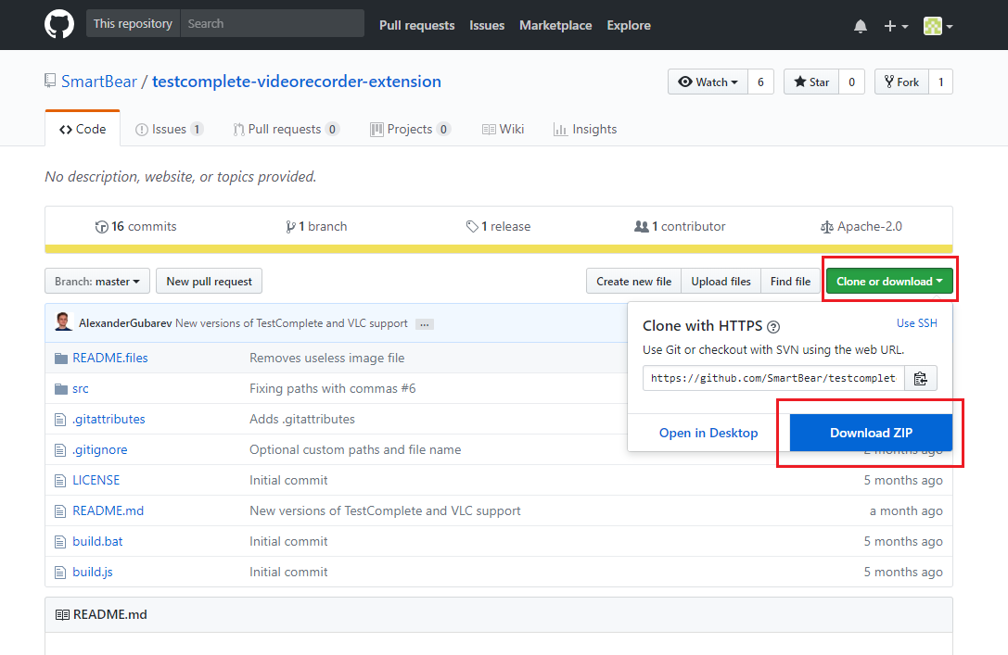Open the user avatar menu
This screenshot has width=1008, height=655.
(x=938, y=26)
